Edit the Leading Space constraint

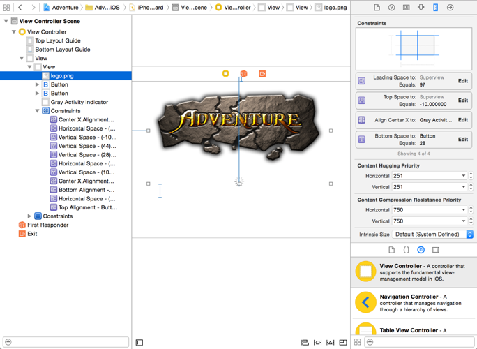[x=462, y=81]
